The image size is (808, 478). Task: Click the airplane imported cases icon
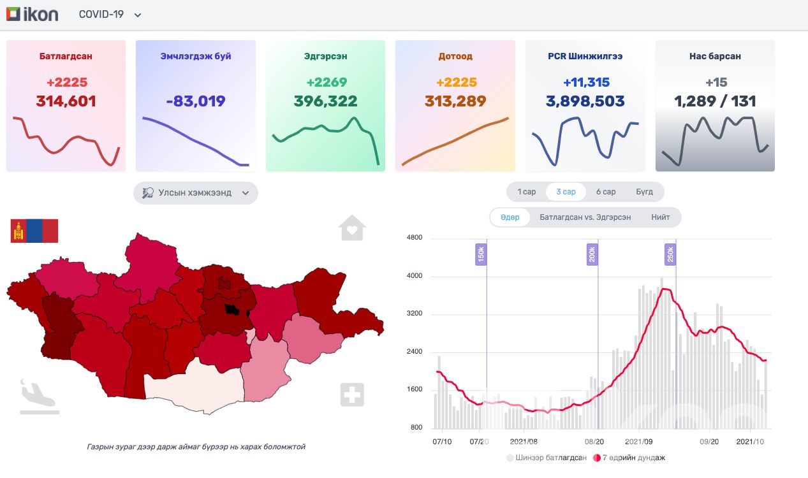[38, 396]
